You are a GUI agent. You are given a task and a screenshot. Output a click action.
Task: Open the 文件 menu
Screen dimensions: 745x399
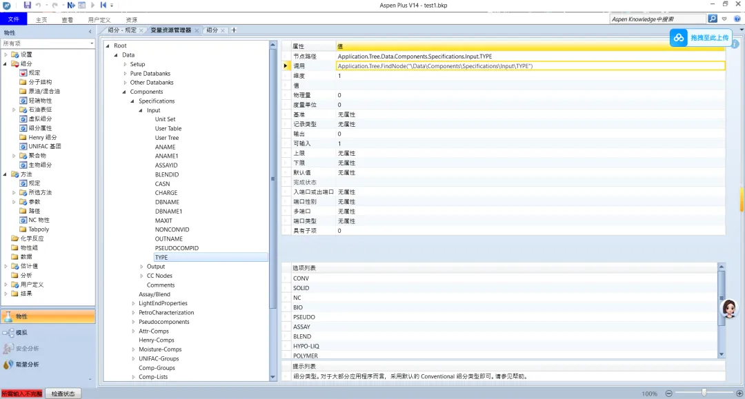[13, 19]
